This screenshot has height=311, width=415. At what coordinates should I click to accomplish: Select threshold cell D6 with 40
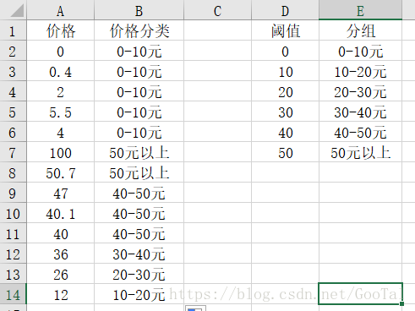(285, 132)
